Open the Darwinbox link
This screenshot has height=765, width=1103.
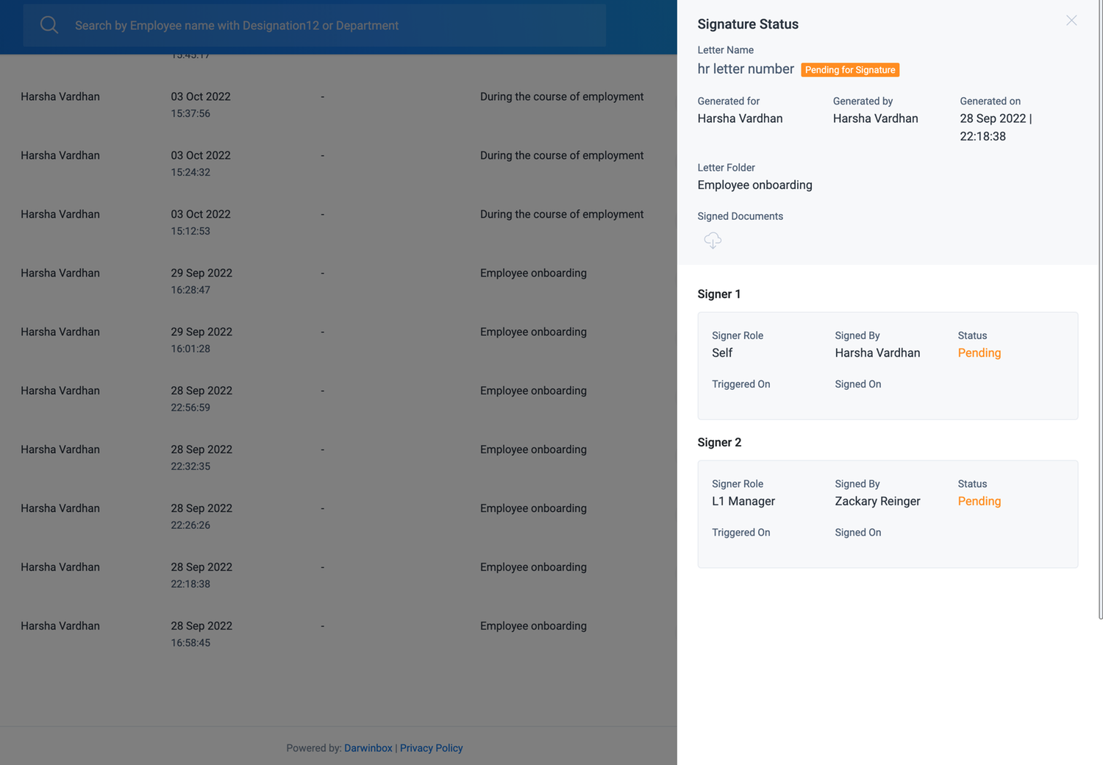pos(368,747)
